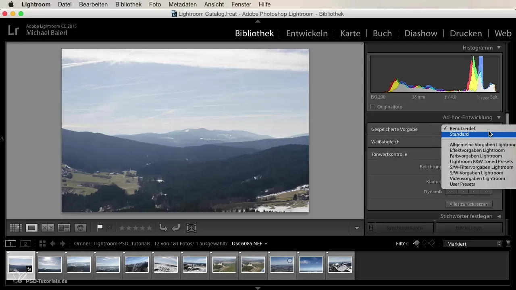Switch to the Drucken module
Image resolution: width=516 pixels, height=290 pixels.
pyautogui.click(x=466, y=33)
